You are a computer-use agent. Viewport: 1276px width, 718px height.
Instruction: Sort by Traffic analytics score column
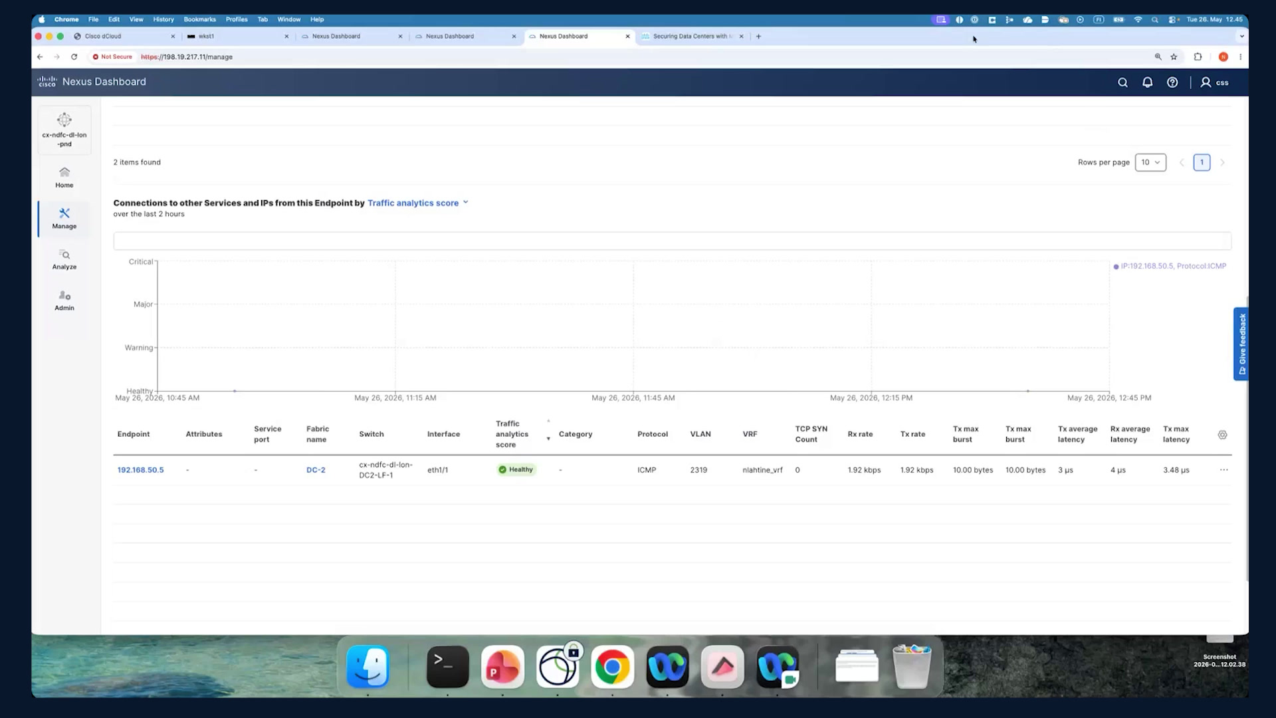point(512,434)
